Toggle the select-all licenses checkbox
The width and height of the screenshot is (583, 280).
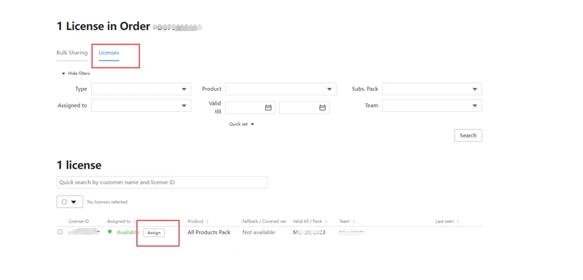point(64,202)
